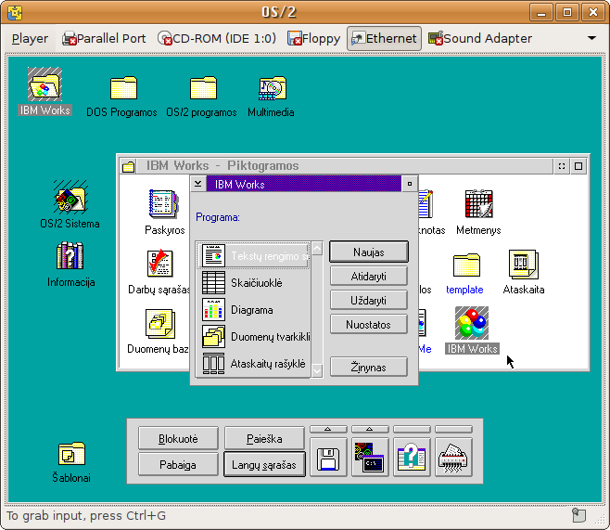
Task: Select Diagrama chart entry
Action: (x=254, y=310)
